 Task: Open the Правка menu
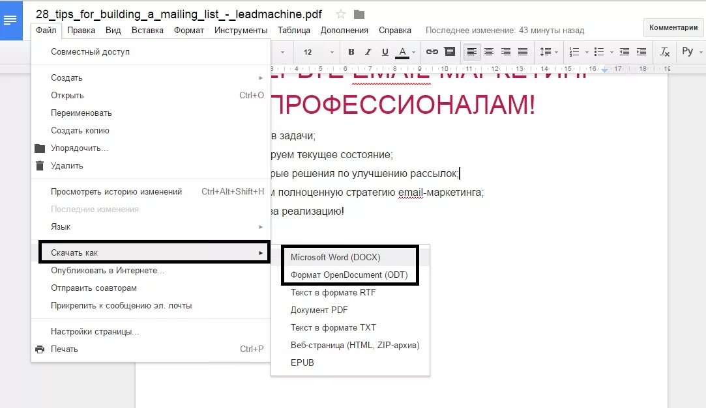coord(81,30)
